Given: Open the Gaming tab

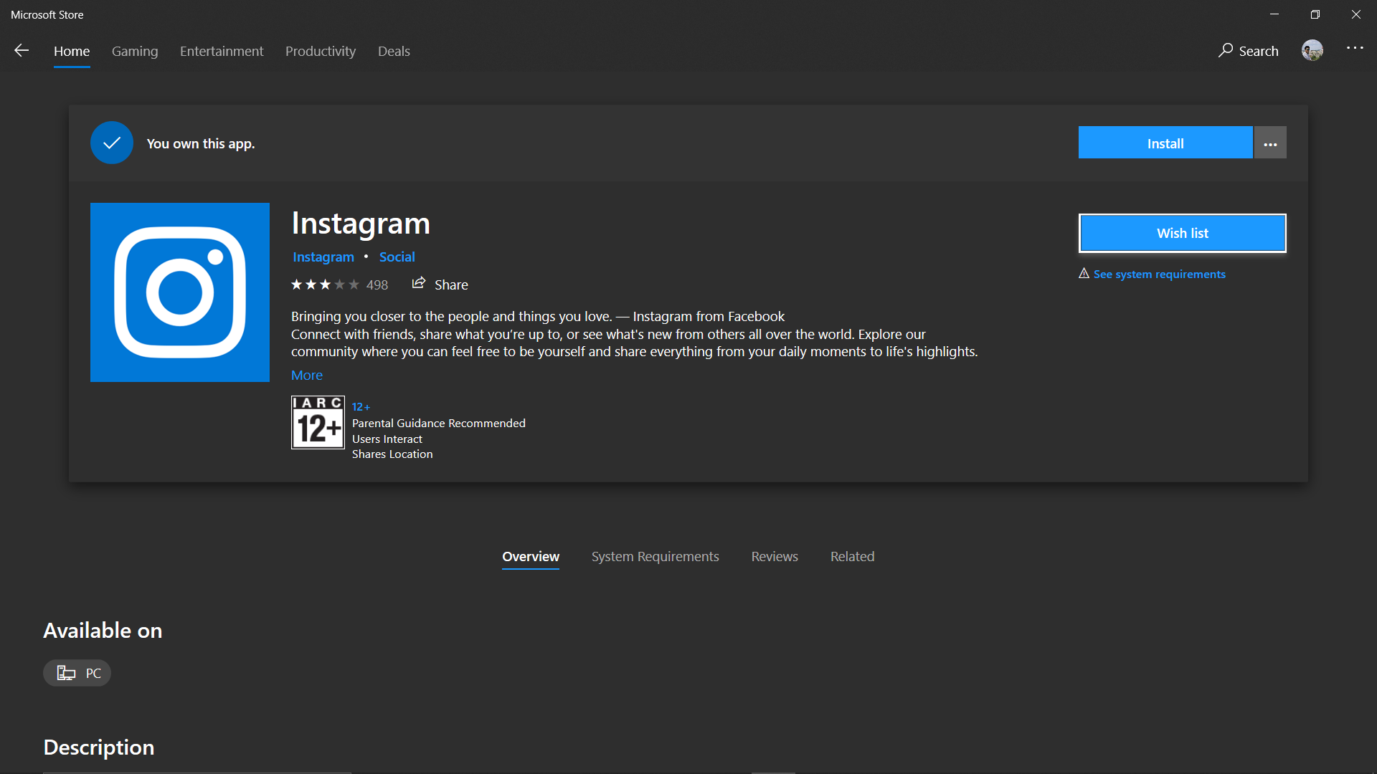Looking at the screenshot, I should pyautogui.click(x=135, y=52).
